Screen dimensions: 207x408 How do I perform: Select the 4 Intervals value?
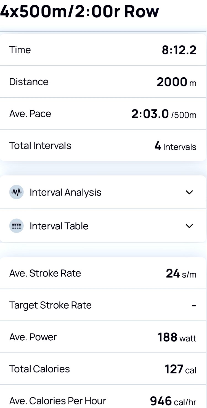click(175, 146)
